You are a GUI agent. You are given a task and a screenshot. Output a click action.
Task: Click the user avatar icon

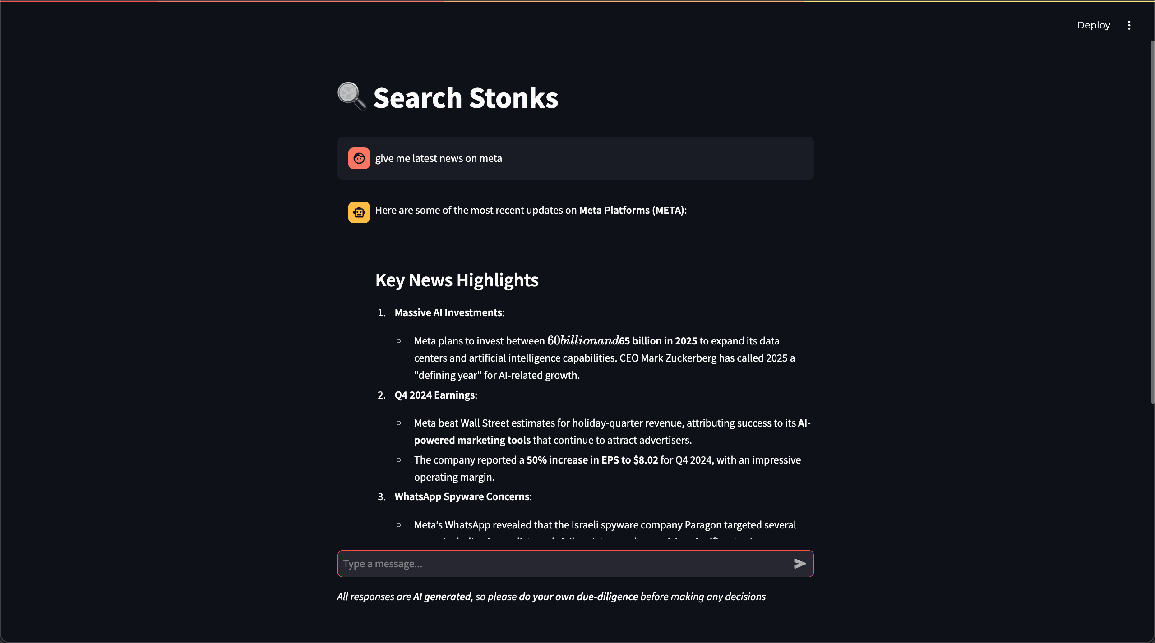coord(359,158)
